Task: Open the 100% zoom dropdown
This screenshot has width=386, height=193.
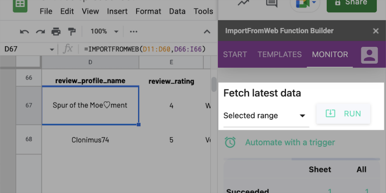Action: tap(104, 32)
